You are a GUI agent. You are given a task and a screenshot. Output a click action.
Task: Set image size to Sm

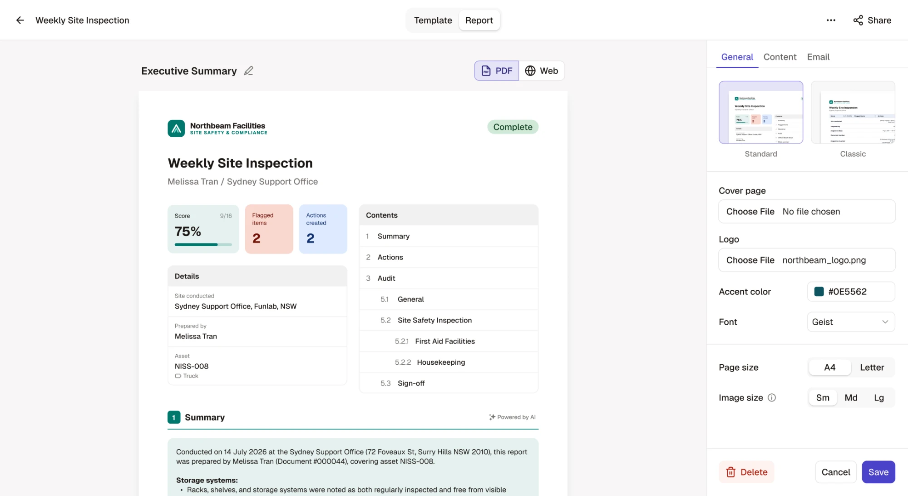click(x=823, y=398)
